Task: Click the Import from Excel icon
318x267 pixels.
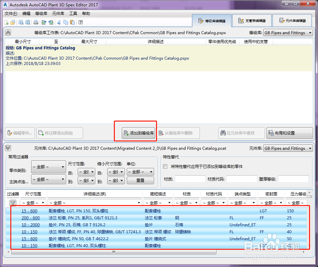Action: [x=51, y=22]
